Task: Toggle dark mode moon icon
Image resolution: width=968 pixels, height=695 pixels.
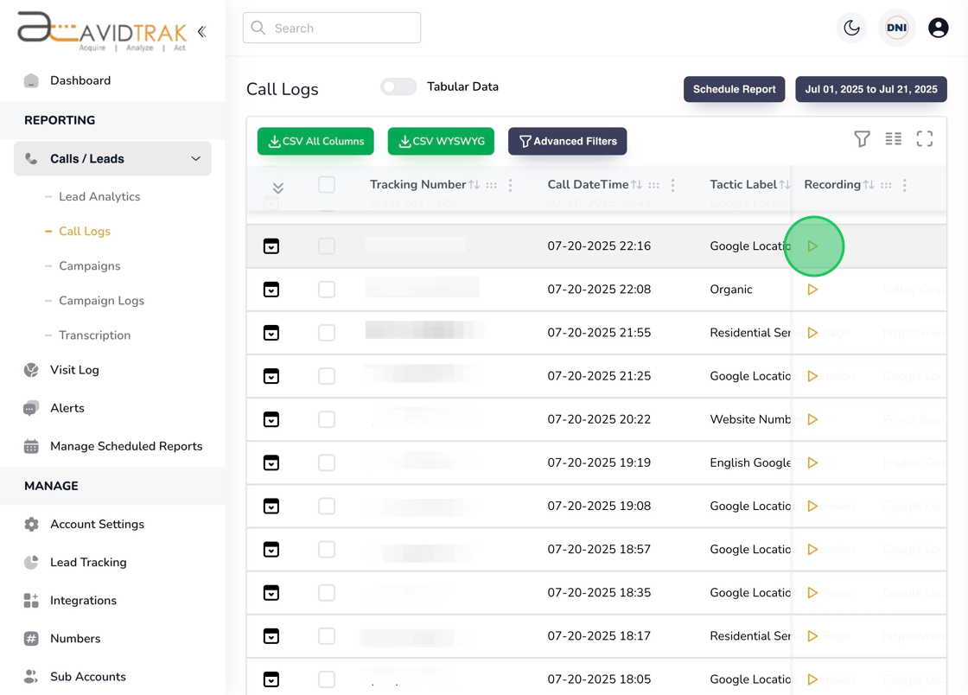Action: (852, 28)
